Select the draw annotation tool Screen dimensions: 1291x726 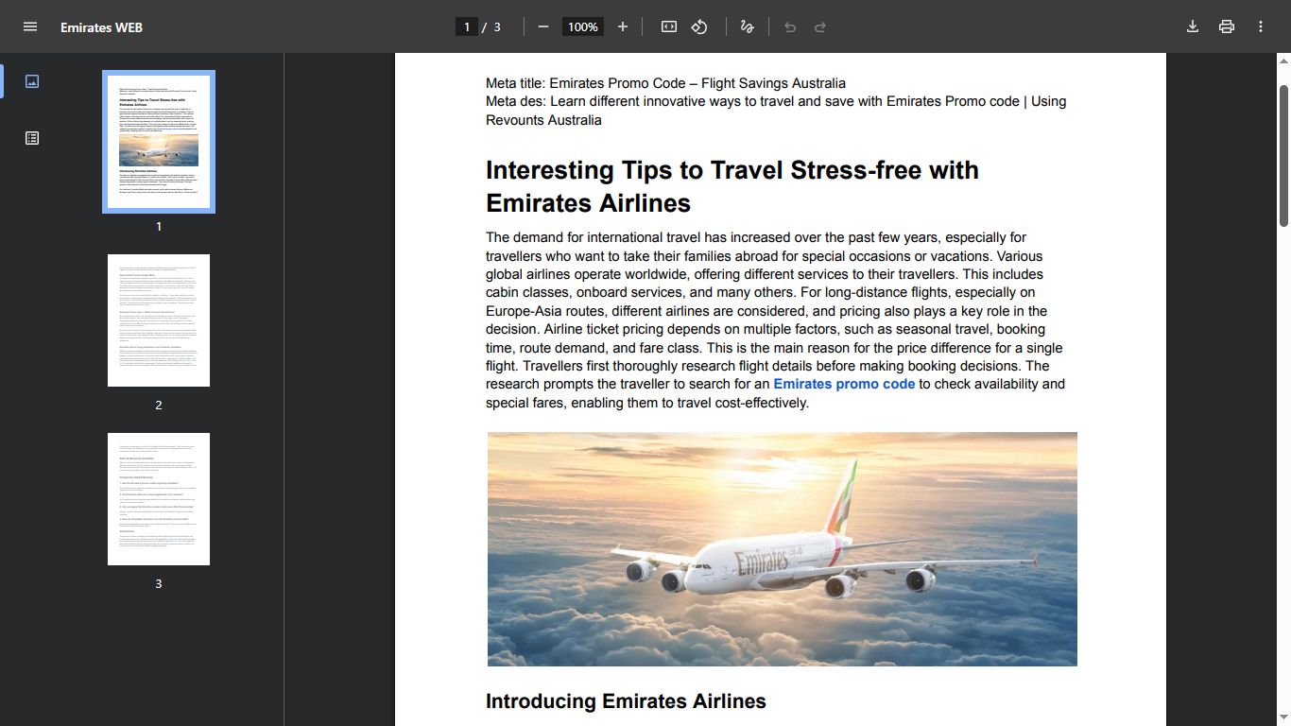pos(747,26)
